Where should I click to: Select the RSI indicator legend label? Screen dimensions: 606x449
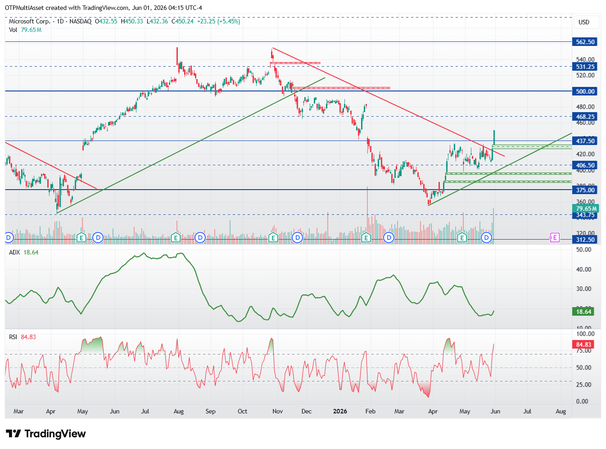(x=13, y=337)
